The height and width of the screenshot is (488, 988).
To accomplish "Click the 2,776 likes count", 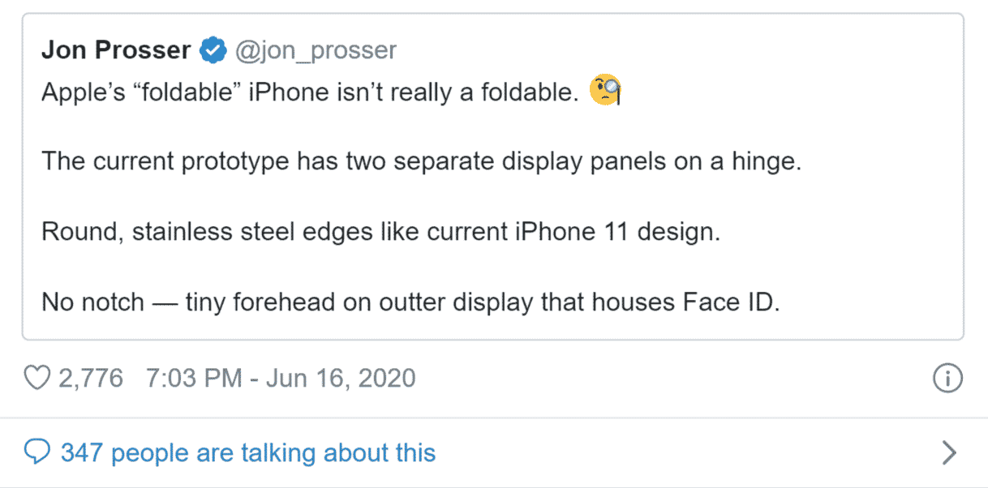I will point(91,378).
